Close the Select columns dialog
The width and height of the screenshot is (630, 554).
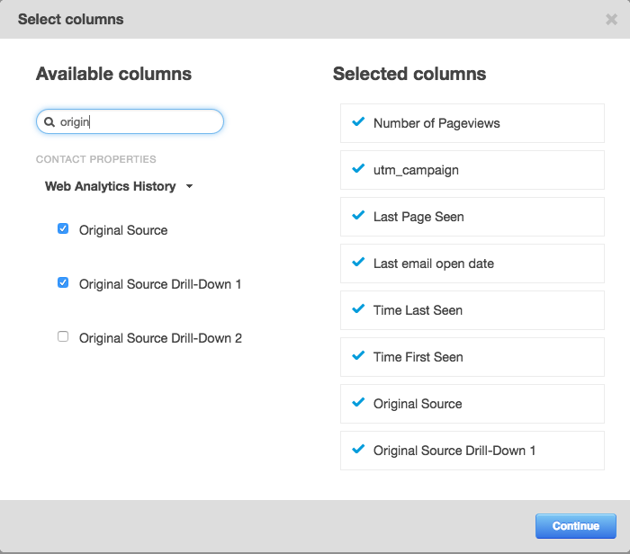click(611, 19)
